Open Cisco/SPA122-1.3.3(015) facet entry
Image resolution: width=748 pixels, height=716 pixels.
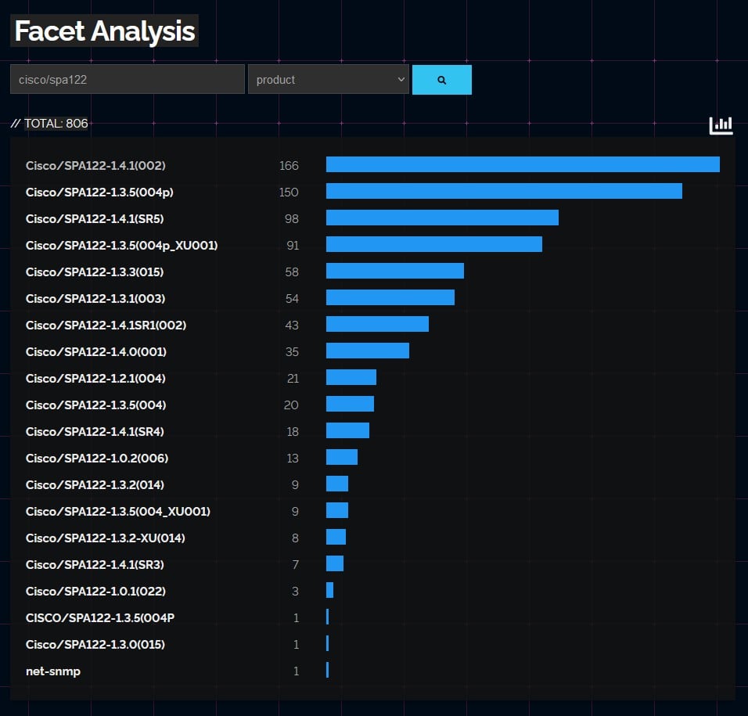(x=95, y=272)
